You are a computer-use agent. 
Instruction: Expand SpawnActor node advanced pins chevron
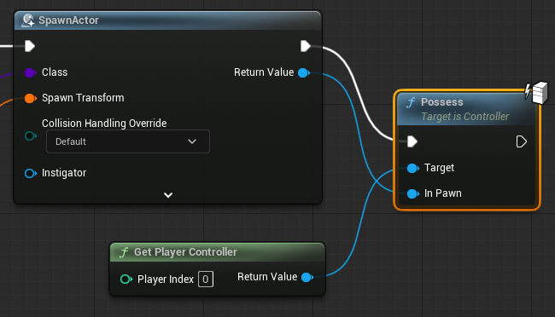(x=168, y=195)
